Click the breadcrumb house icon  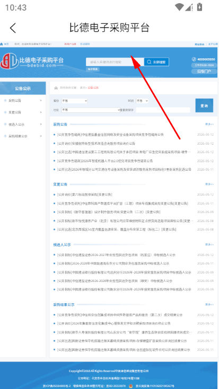click(x=56, y=88)
